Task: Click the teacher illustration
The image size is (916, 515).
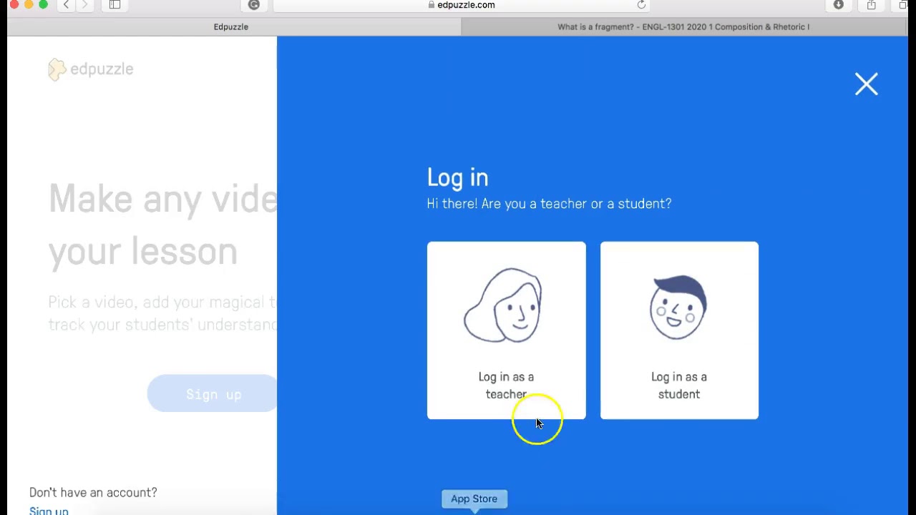Action: pyautogui.click(x=503, y=305)
